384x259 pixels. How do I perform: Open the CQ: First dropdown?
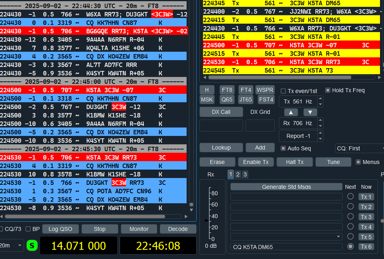(x=359, y=148)
